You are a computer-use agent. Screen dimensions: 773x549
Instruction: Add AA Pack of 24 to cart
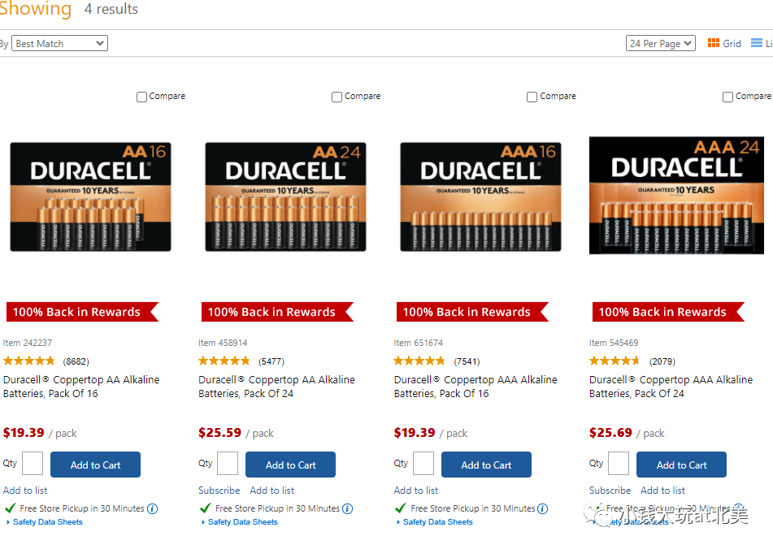coord(290,465)
